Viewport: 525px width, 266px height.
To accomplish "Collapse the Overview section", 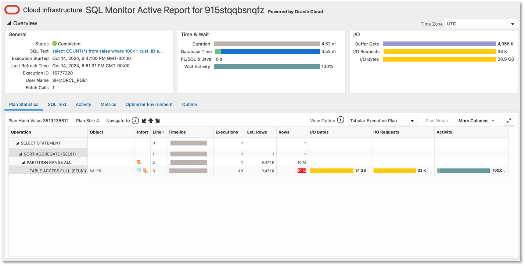I will [x=8, y=23].
